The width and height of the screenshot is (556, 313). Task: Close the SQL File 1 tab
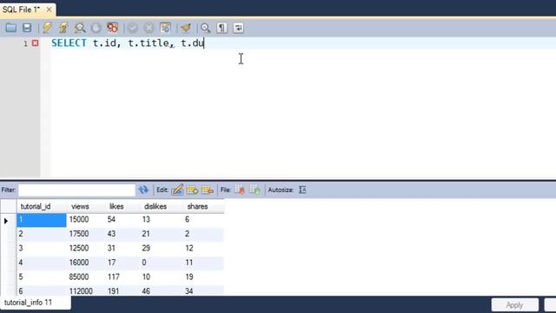coord(49,10)
